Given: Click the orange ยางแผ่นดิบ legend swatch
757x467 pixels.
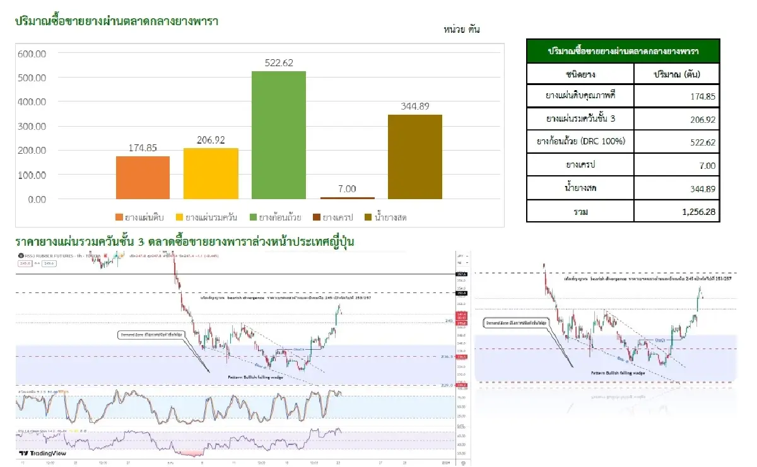Looking at the screenshot, I should click(119, 217).
